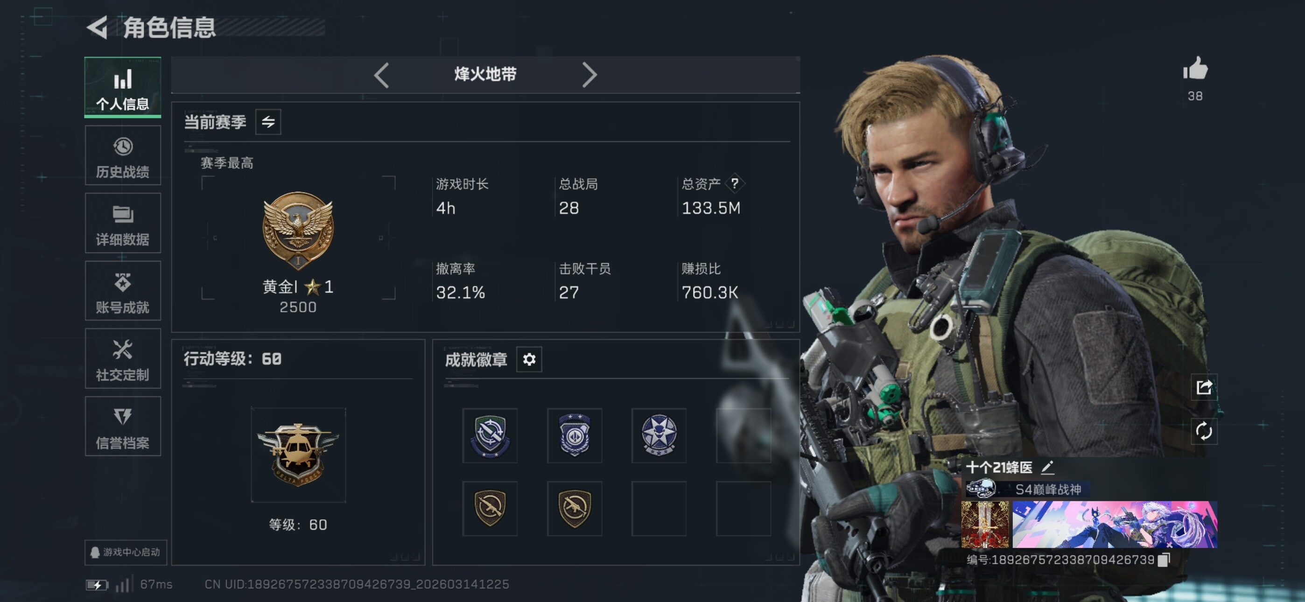Click the edit pencil beside 十个21蜂医
Viewport: 1305px width, 602px height.
coord(1047,467)
